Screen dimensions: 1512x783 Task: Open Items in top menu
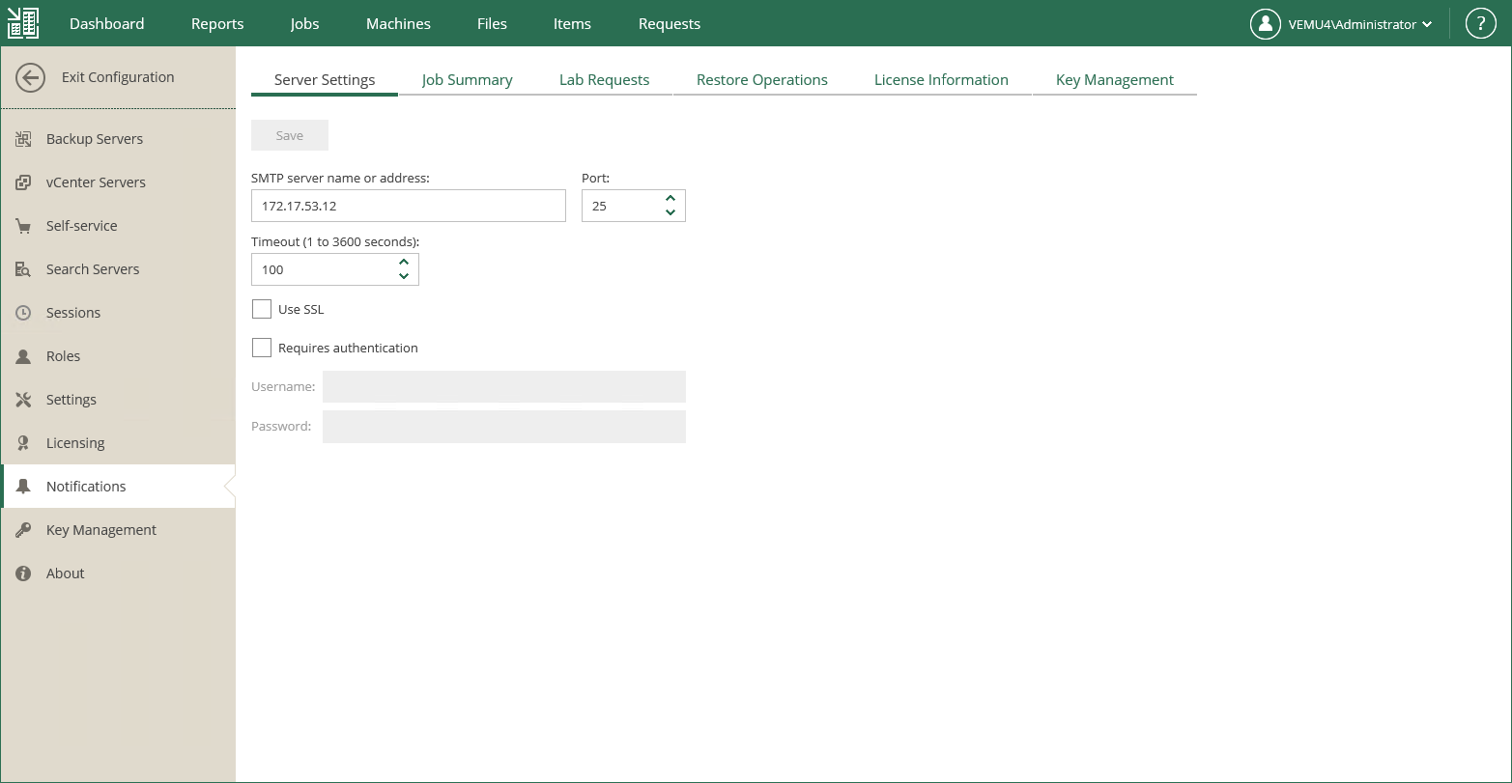[x=572, y=23]
